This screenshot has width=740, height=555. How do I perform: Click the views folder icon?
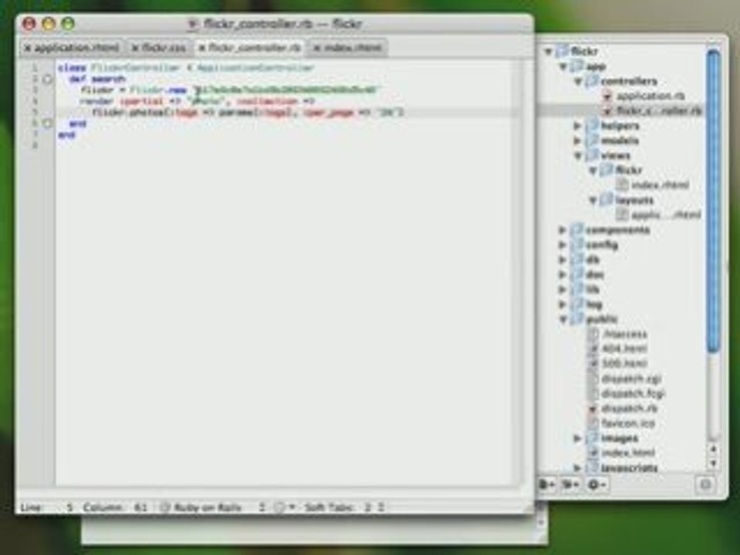[592, 156]
